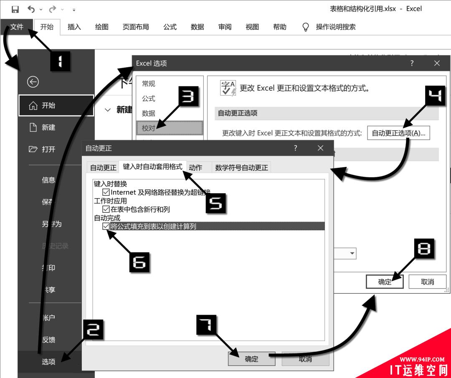Click the Redo arrow icon
The image size is (451, 378).
pyautogui.click(x=52, y=10)
